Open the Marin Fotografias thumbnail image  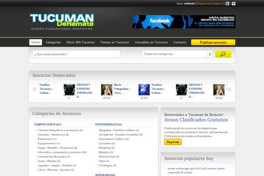pos(106,90)
